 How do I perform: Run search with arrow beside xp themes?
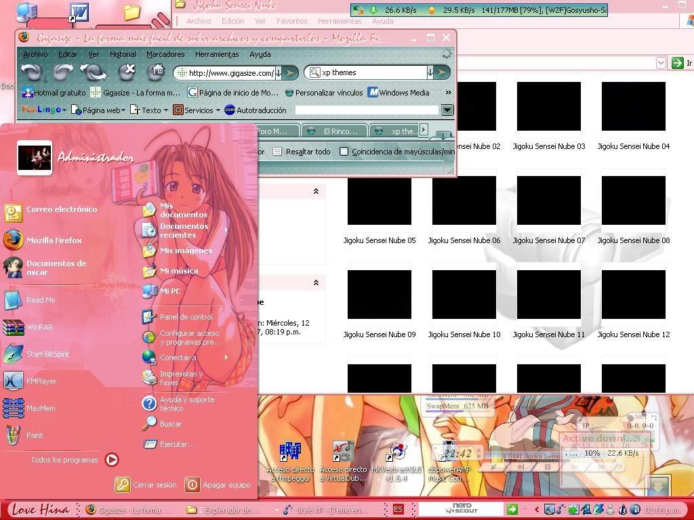pyautogui.click(x=441, y=72)
